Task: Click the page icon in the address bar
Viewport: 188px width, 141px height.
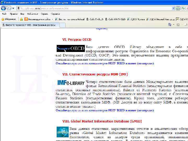Action: point(19,8)
